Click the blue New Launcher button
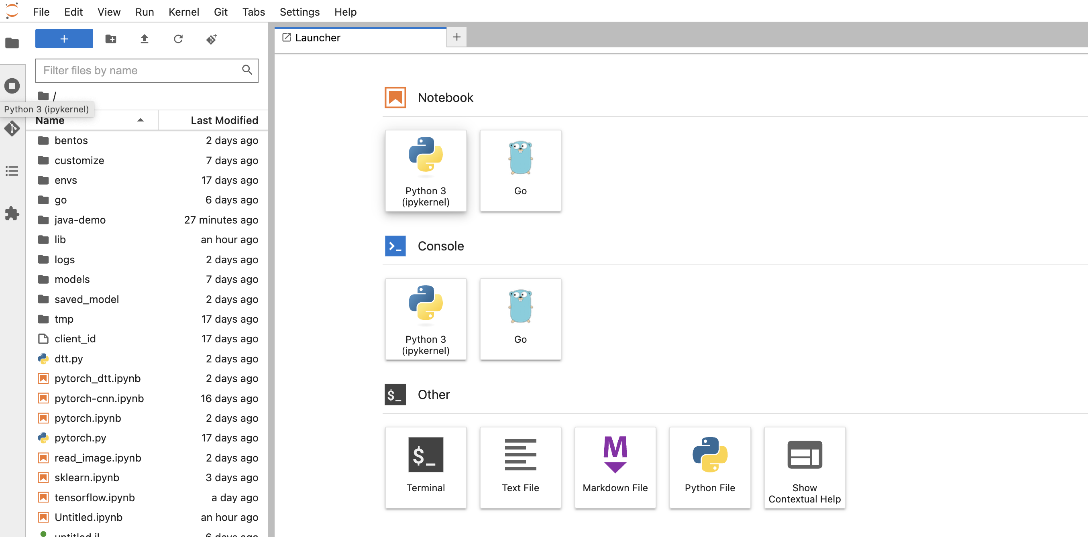This screenshot has width=1088, height=537. point(64,39)
